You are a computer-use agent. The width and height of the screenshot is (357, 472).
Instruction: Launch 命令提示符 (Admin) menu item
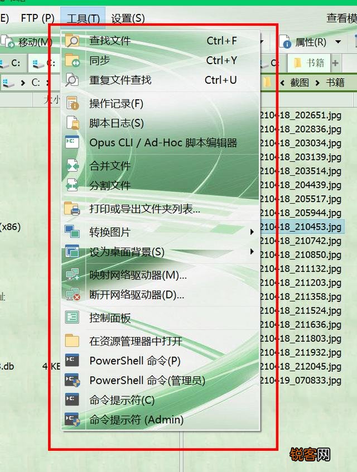(x=161, y=420)
